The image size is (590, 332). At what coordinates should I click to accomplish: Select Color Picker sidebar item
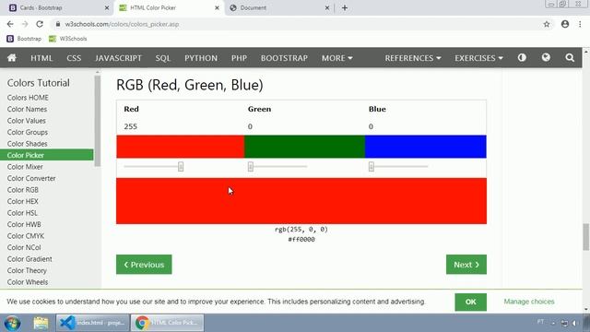coord(47,155)
